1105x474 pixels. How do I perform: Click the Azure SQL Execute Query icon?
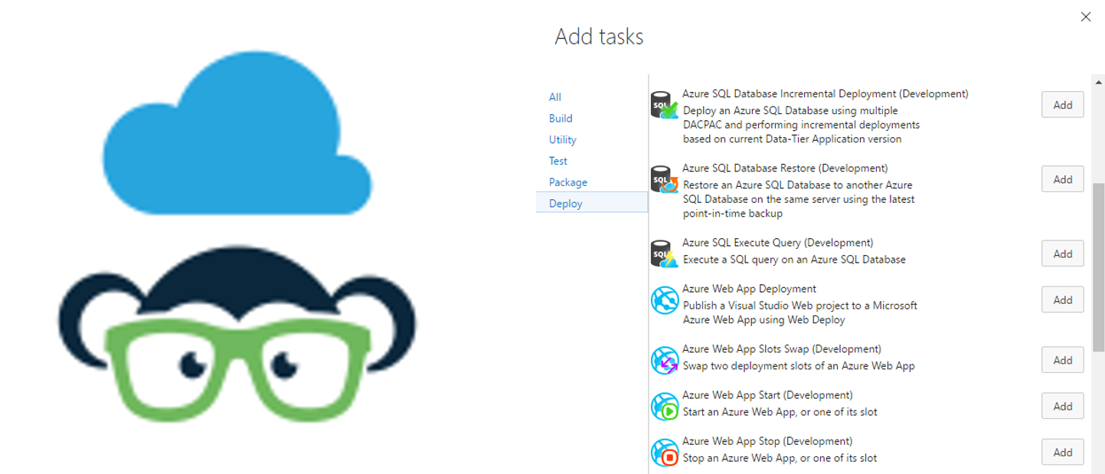point(664,254)
